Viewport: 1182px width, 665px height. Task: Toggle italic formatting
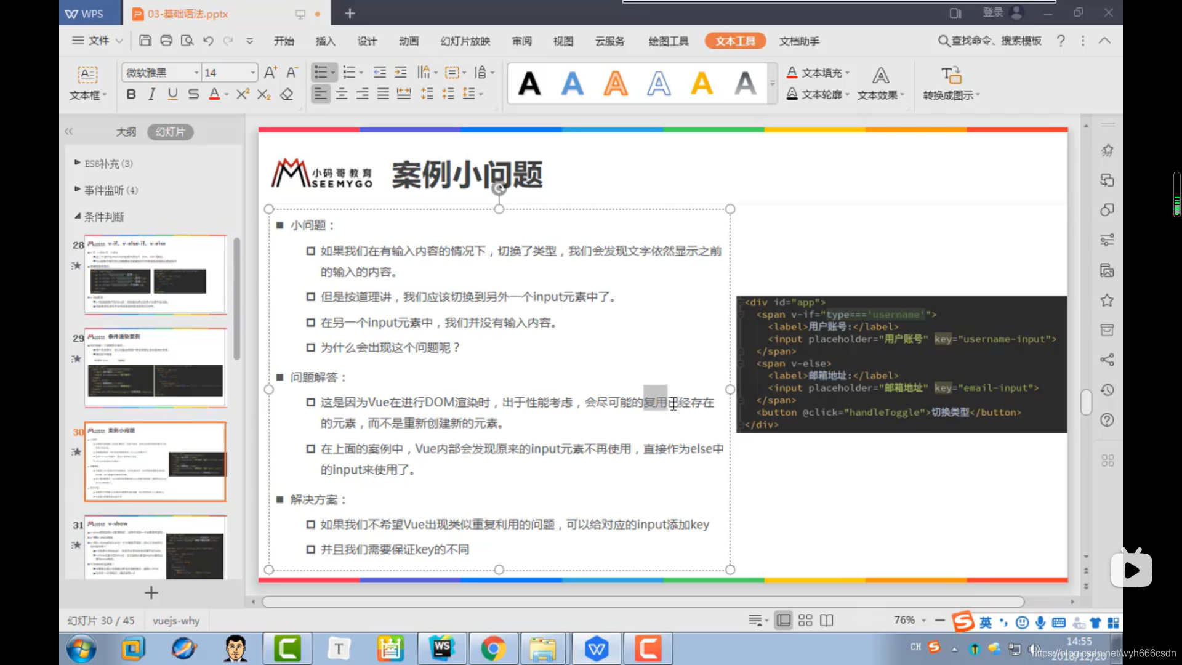pyautogui.click(x=151, y=94)
